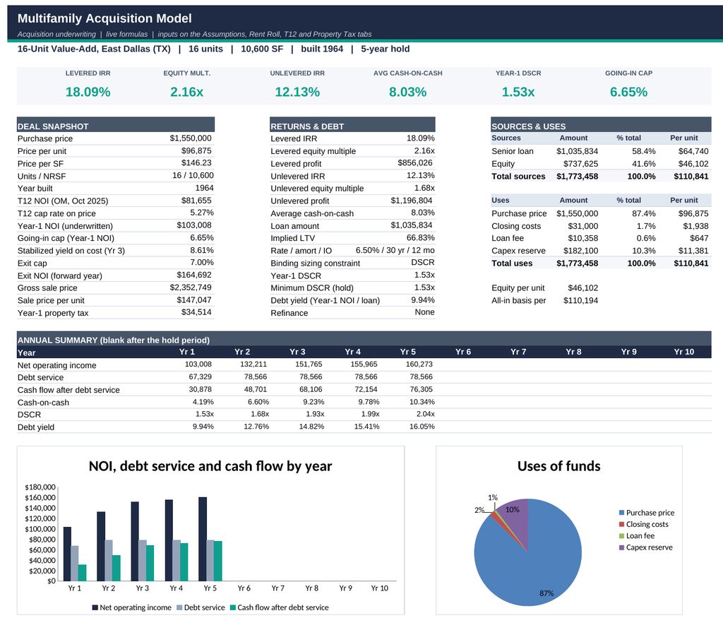
Task: Select the DEAL SNAPSHOT section header
Action: pyautogui.click(x=116, y=126)
